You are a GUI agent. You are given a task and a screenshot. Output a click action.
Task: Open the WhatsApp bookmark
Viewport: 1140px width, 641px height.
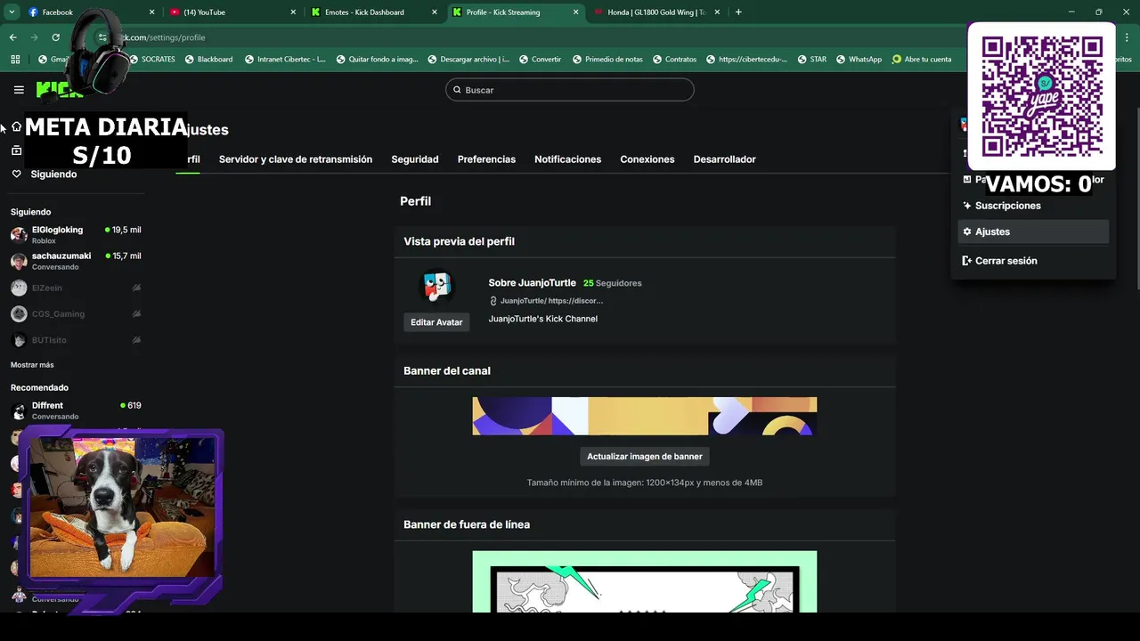(858, 59)
